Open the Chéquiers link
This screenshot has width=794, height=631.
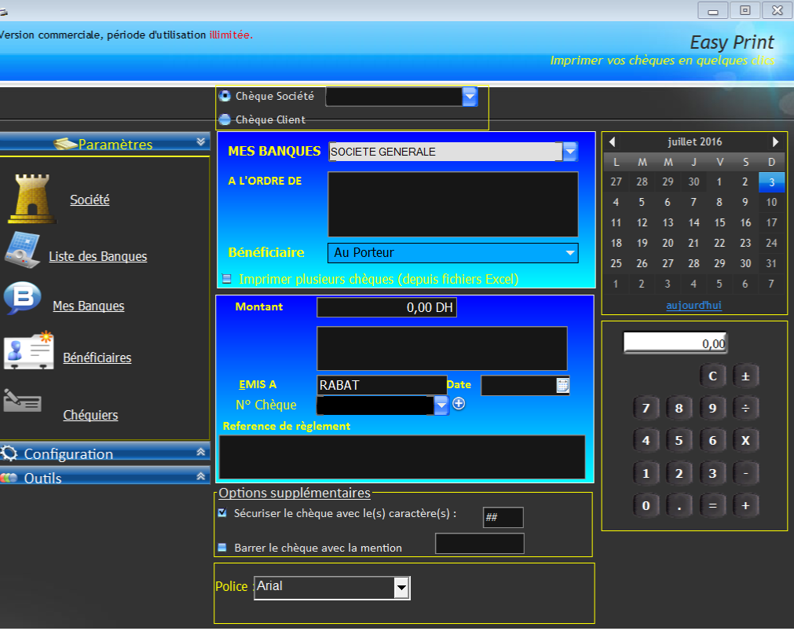tap(90, 415)
